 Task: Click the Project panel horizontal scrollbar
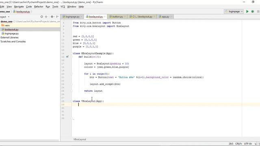30,140
